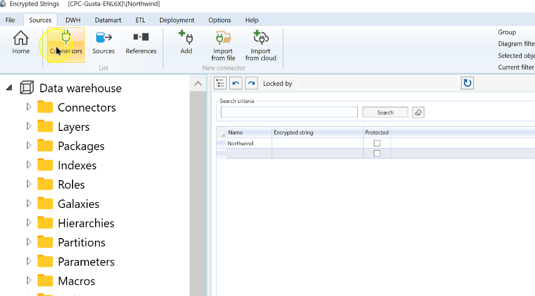Click the Galaxies folder icon
535x296 pixels.
[45, 203]
